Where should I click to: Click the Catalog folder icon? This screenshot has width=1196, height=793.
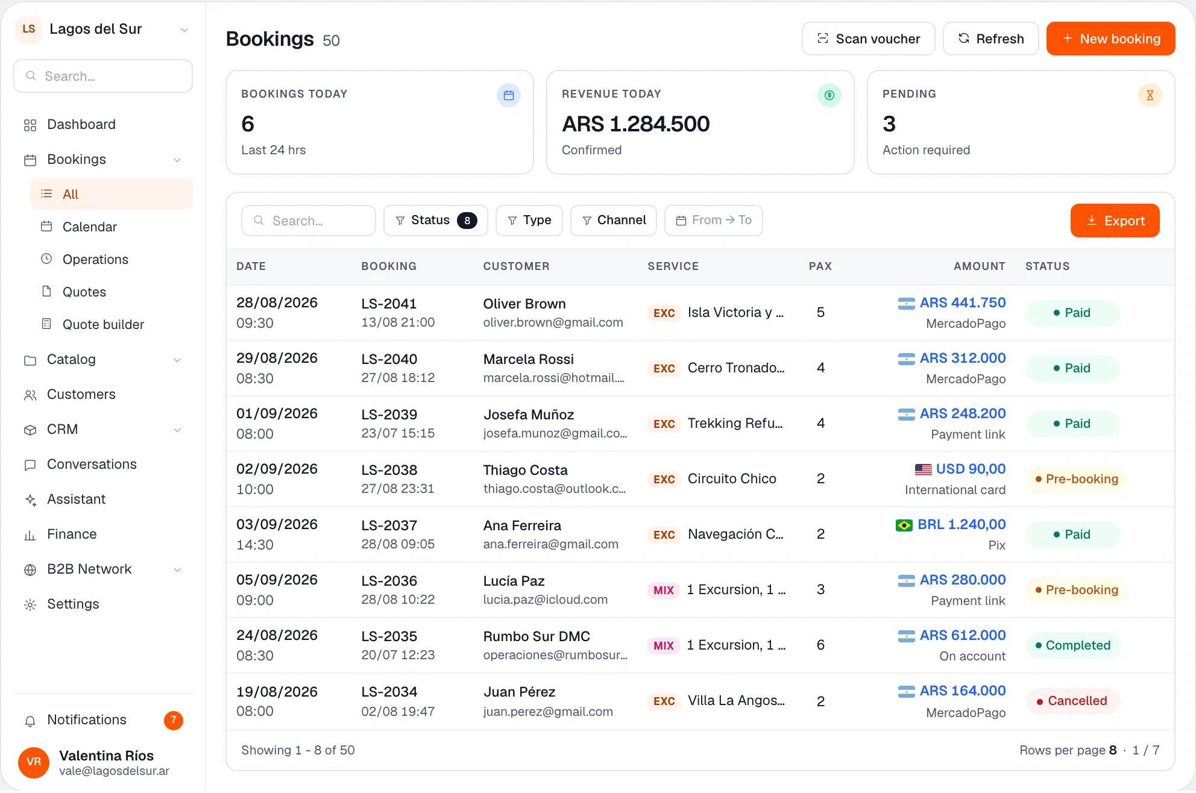click(30, 360)
